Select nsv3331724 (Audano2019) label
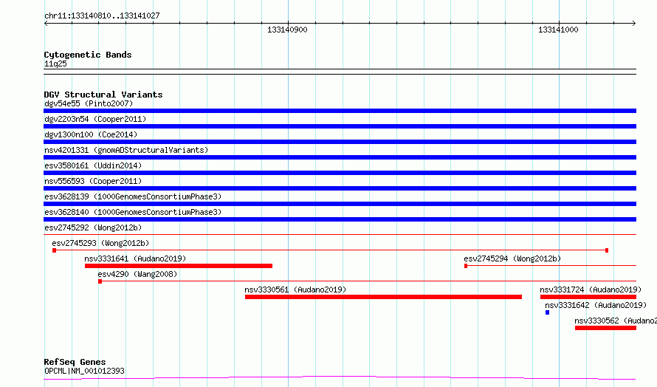The height and width of the screenshot is (387, 657). tap(591, 290)
